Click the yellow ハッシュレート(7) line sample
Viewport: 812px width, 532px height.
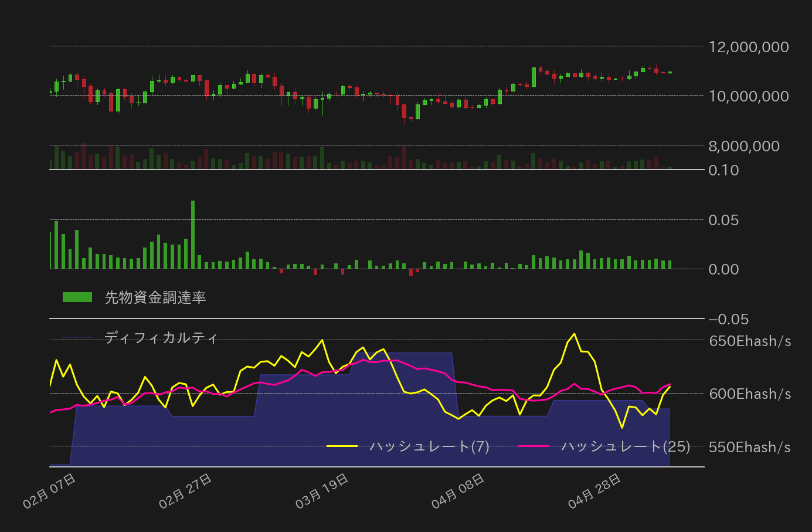343,446
